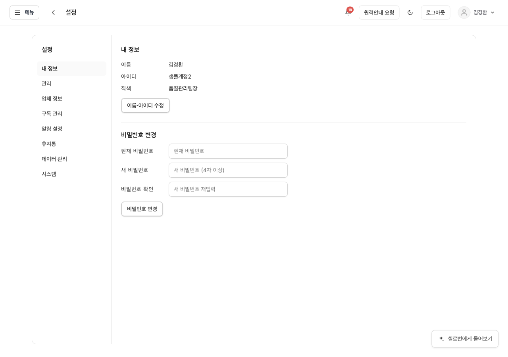508x357 pixels.
Task: Click the user avatar icon
Action: pyautogui.click(x=464, y=12)
